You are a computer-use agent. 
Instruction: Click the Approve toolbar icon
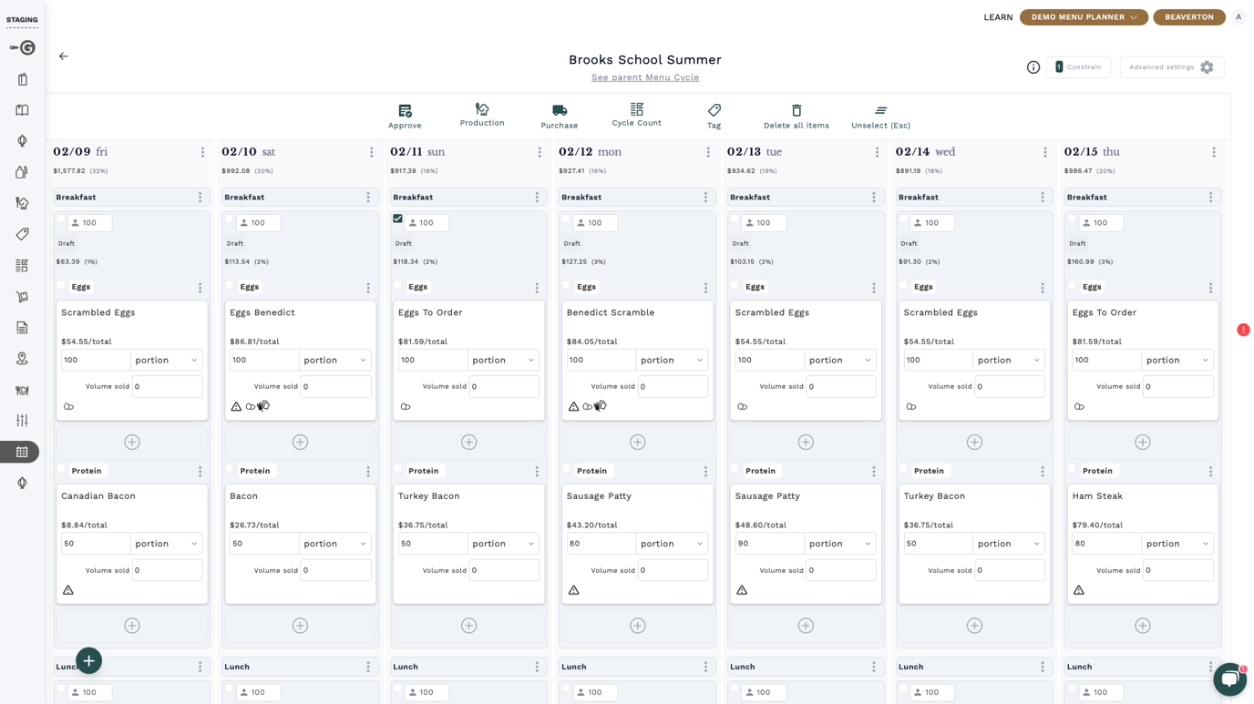pyautogui.click(x=405, y=110)
